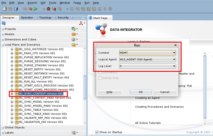Expand the Projects section
Screen dimensions: 213x136
(x=3, y=29)
